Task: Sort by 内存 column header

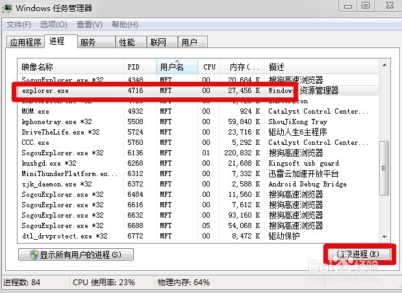Action: tap(242, 67)
